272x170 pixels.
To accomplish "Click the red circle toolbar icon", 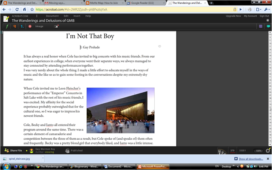I will coord(30,26).
